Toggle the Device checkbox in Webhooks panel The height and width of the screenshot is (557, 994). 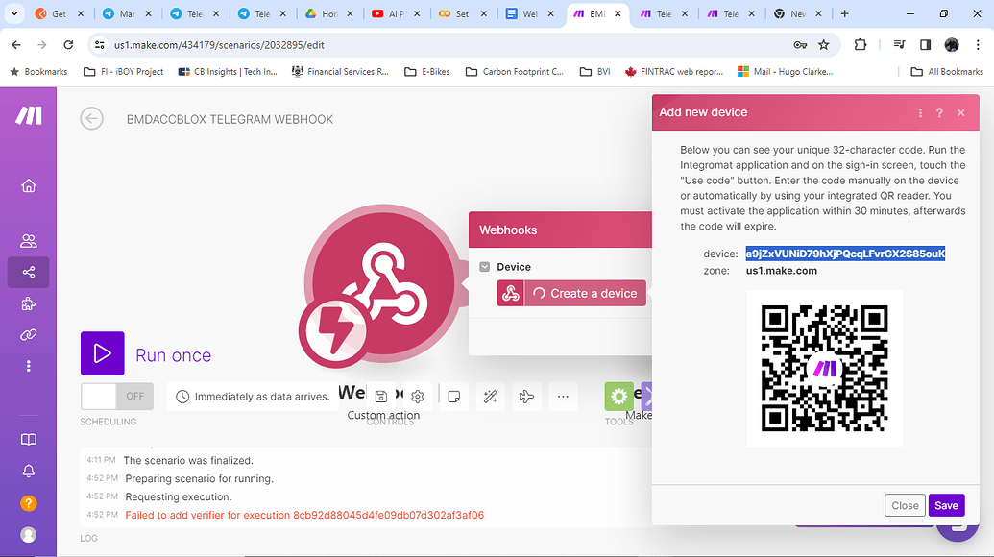485,266
